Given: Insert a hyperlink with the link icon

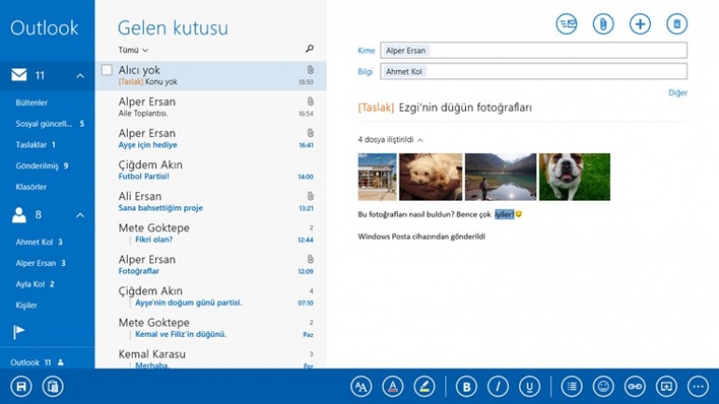Looking at the screenshot, I should 635,386.
